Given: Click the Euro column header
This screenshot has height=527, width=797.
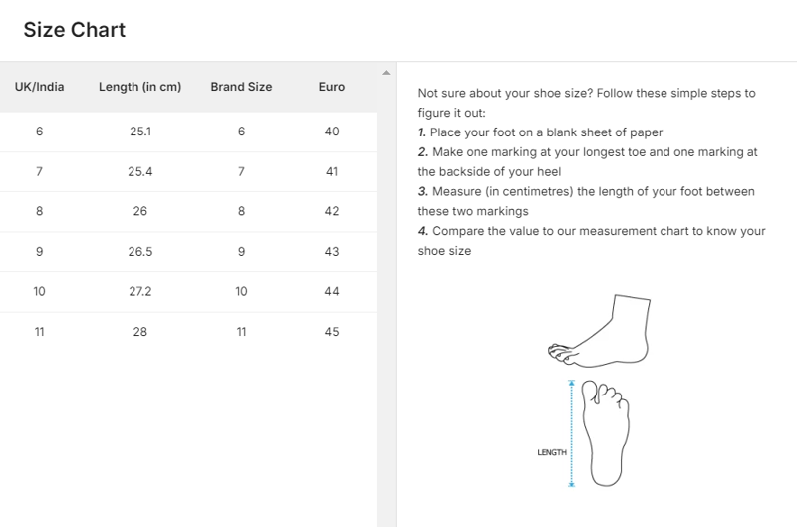Looking at the screenshot, I should (332, 87).
